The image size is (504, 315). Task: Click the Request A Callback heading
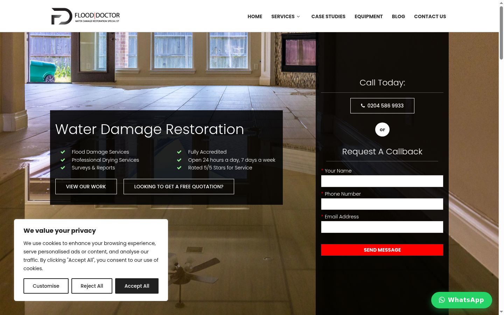point(382,152)
